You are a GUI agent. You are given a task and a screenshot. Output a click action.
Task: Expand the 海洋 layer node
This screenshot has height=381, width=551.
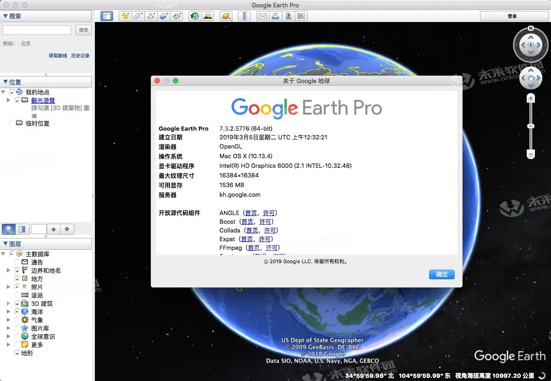[x=9, y=312]
